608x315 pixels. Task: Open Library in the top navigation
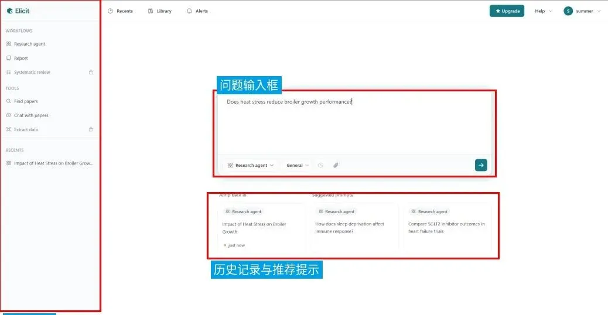click(x=160, y=11)
